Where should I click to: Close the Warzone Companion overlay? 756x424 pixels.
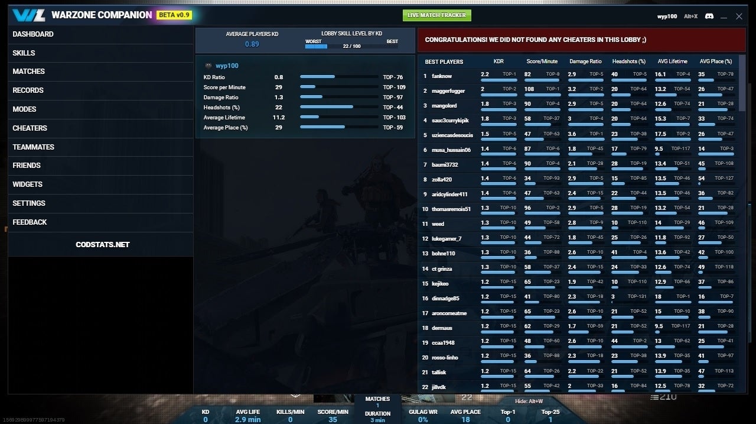click(x=739, y=17)
